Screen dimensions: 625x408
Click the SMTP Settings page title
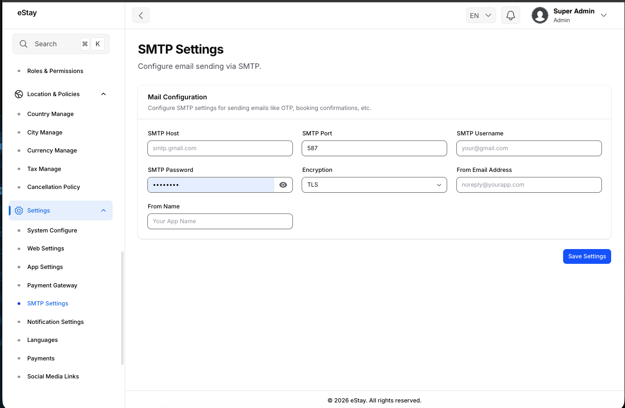click(x=181, y=49)
